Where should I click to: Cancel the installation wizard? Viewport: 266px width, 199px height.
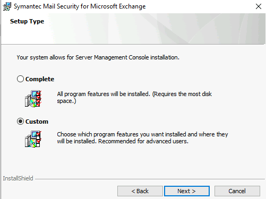pyautogui.click(x=237, y=191)
